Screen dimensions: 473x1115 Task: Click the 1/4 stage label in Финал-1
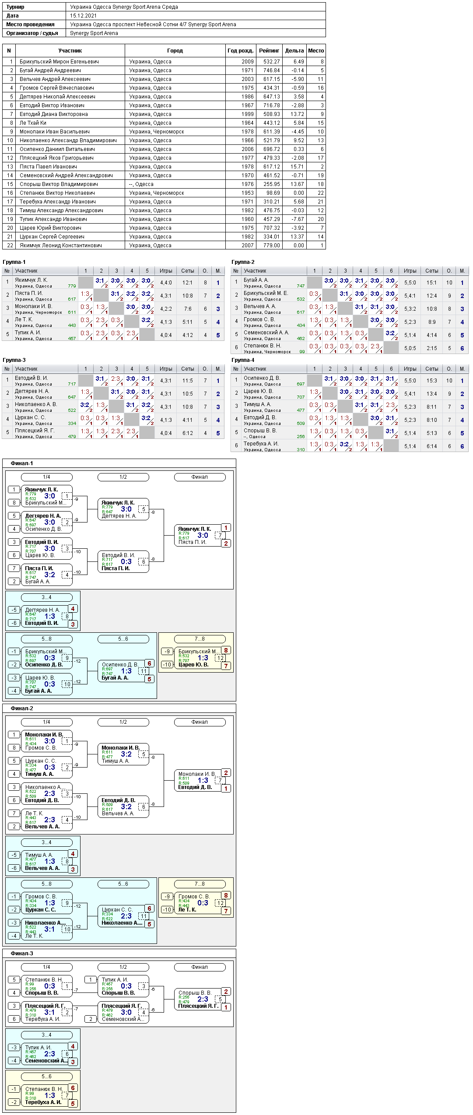[46, 477]
